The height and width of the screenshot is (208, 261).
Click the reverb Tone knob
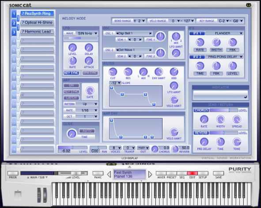[x=237, y=142]
